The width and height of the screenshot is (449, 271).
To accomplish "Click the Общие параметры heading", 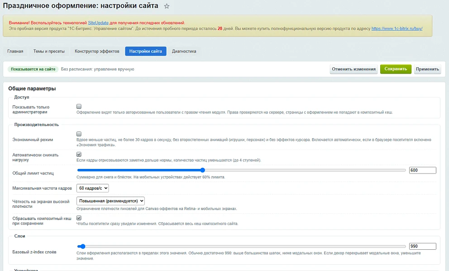I will [32, 89].
